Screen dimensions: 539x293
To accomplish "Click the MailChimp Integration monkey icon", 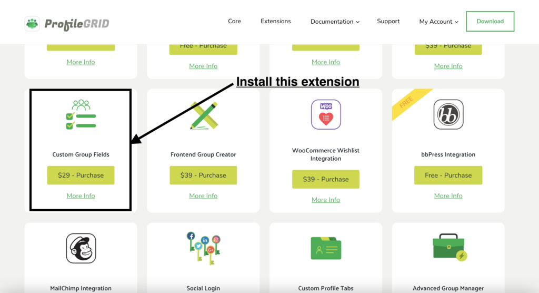I will pos(81,248).
